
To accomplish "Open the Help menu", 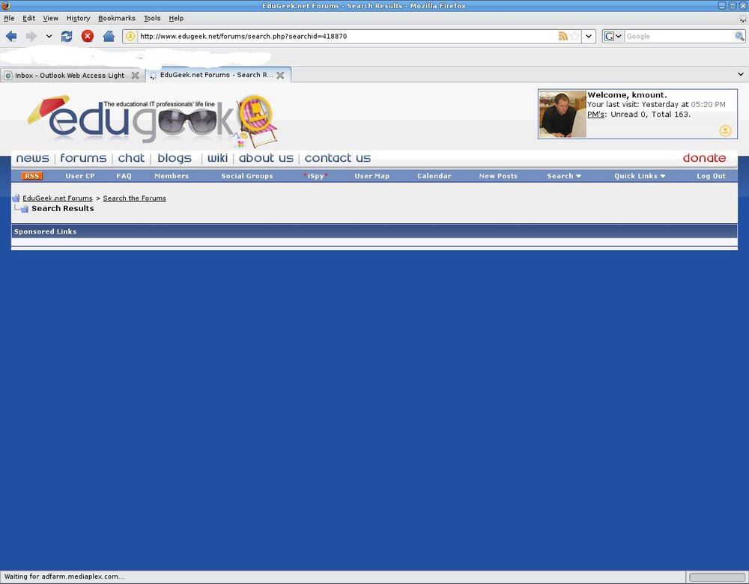I will [176, 18].
